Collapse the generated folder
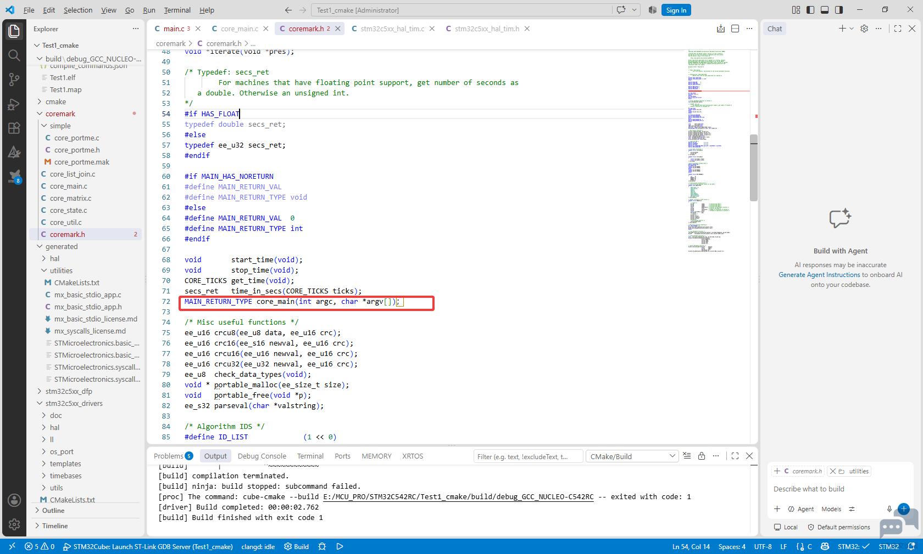Screen dimensions: 923x554 [x=62, y=246]
